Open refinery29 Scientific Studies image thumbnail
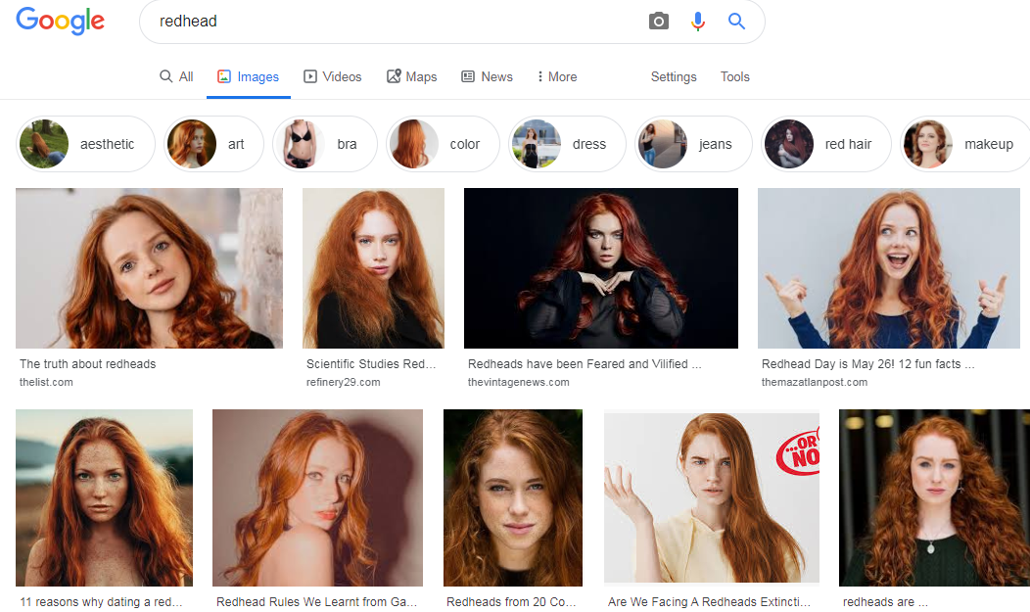Screen dimensions: 1030x612 tap(373, 268)
